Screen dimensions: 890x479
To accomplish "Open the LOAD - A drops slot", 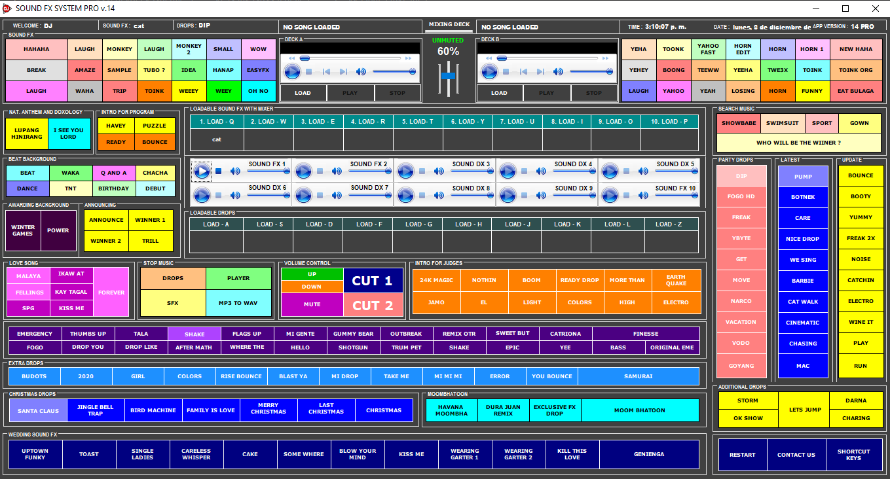I will pos(216,224).
